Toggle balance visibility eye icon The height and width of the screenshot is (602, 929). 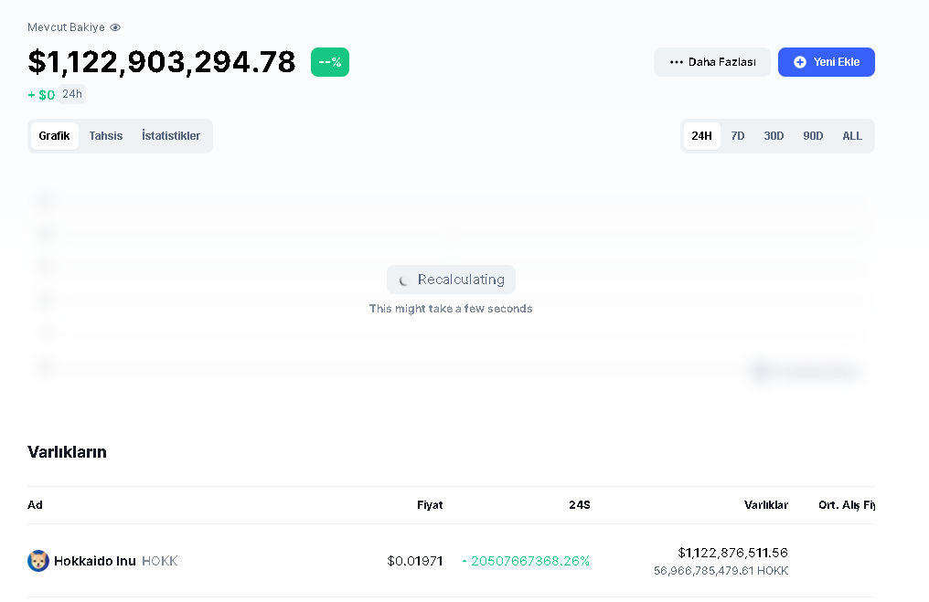pos(115,27)
